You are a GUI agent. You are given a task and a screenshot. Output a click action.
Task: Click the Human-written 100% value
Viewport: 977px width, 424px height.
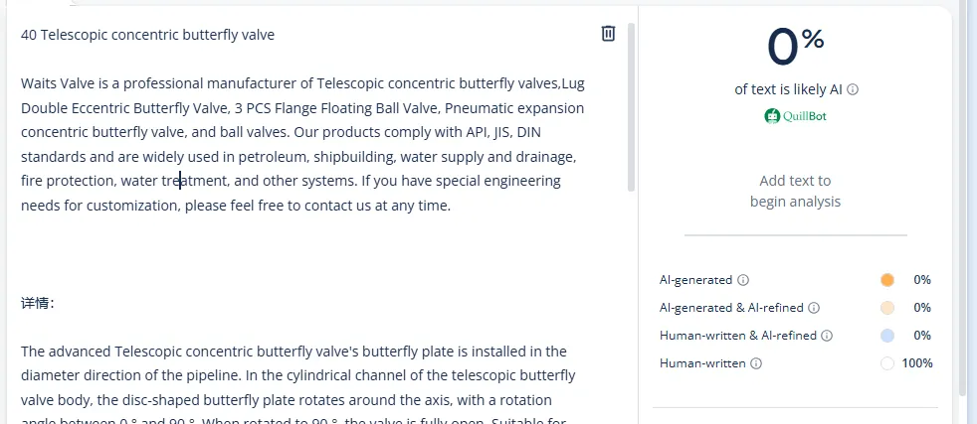tap(916, 363)
